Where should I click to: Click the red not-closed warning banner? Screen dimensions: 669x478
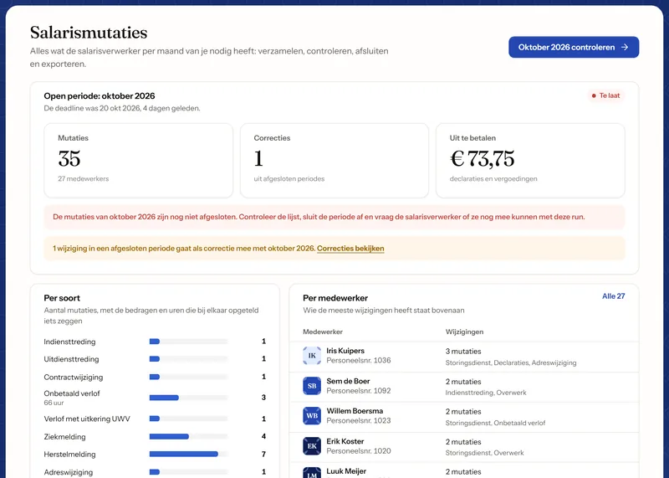[334, 217]
